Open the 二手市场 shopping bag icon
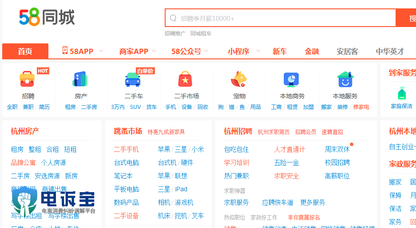 pos(185,79)
